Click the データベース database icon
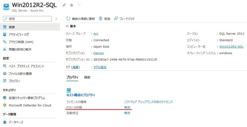This screenshot has height=127, width=247. point(5,122)
